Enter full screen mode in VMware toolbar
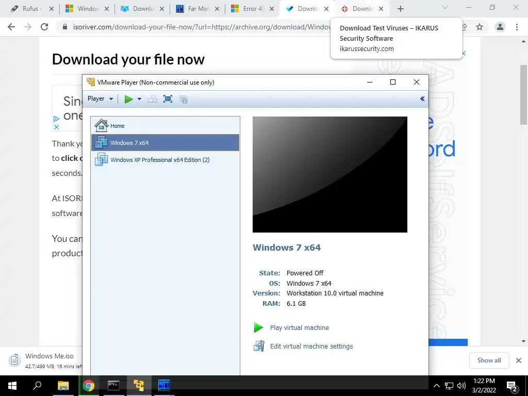Viewport: 528px width, 396px height. (x=168, y=99)
